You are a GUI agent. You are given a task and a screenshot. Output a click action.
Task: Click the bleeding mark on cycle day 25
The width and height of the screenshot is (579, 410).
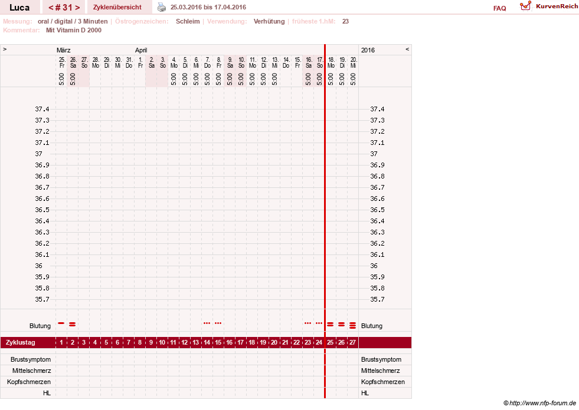click(x=330, y=324)
